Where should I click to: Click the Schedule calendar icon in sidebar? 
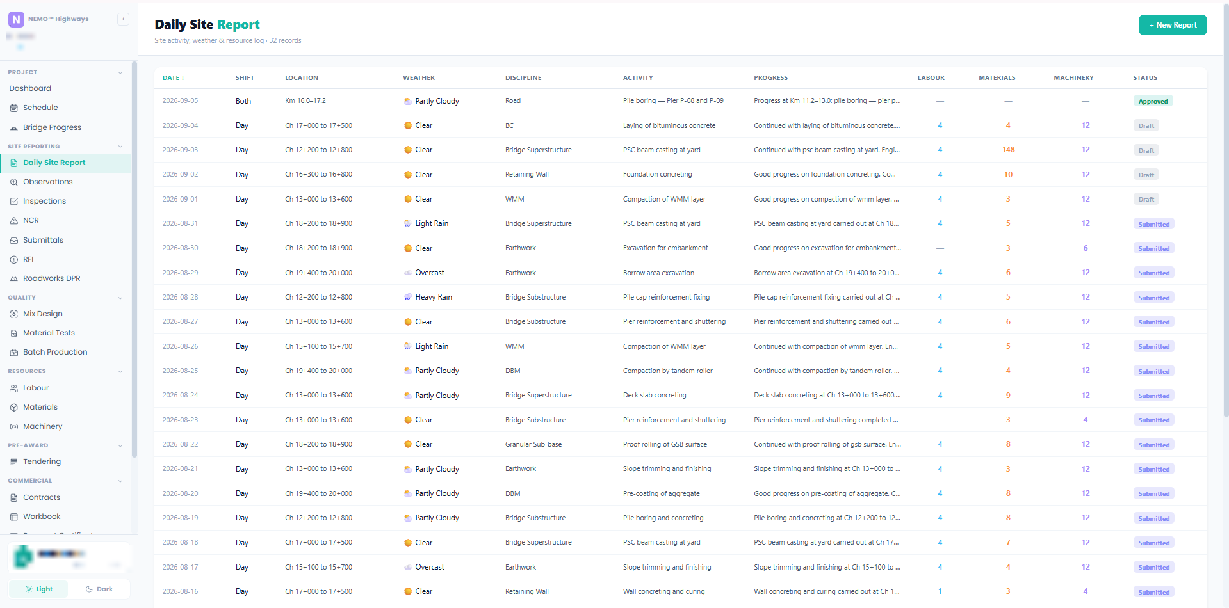click(14, 108)
